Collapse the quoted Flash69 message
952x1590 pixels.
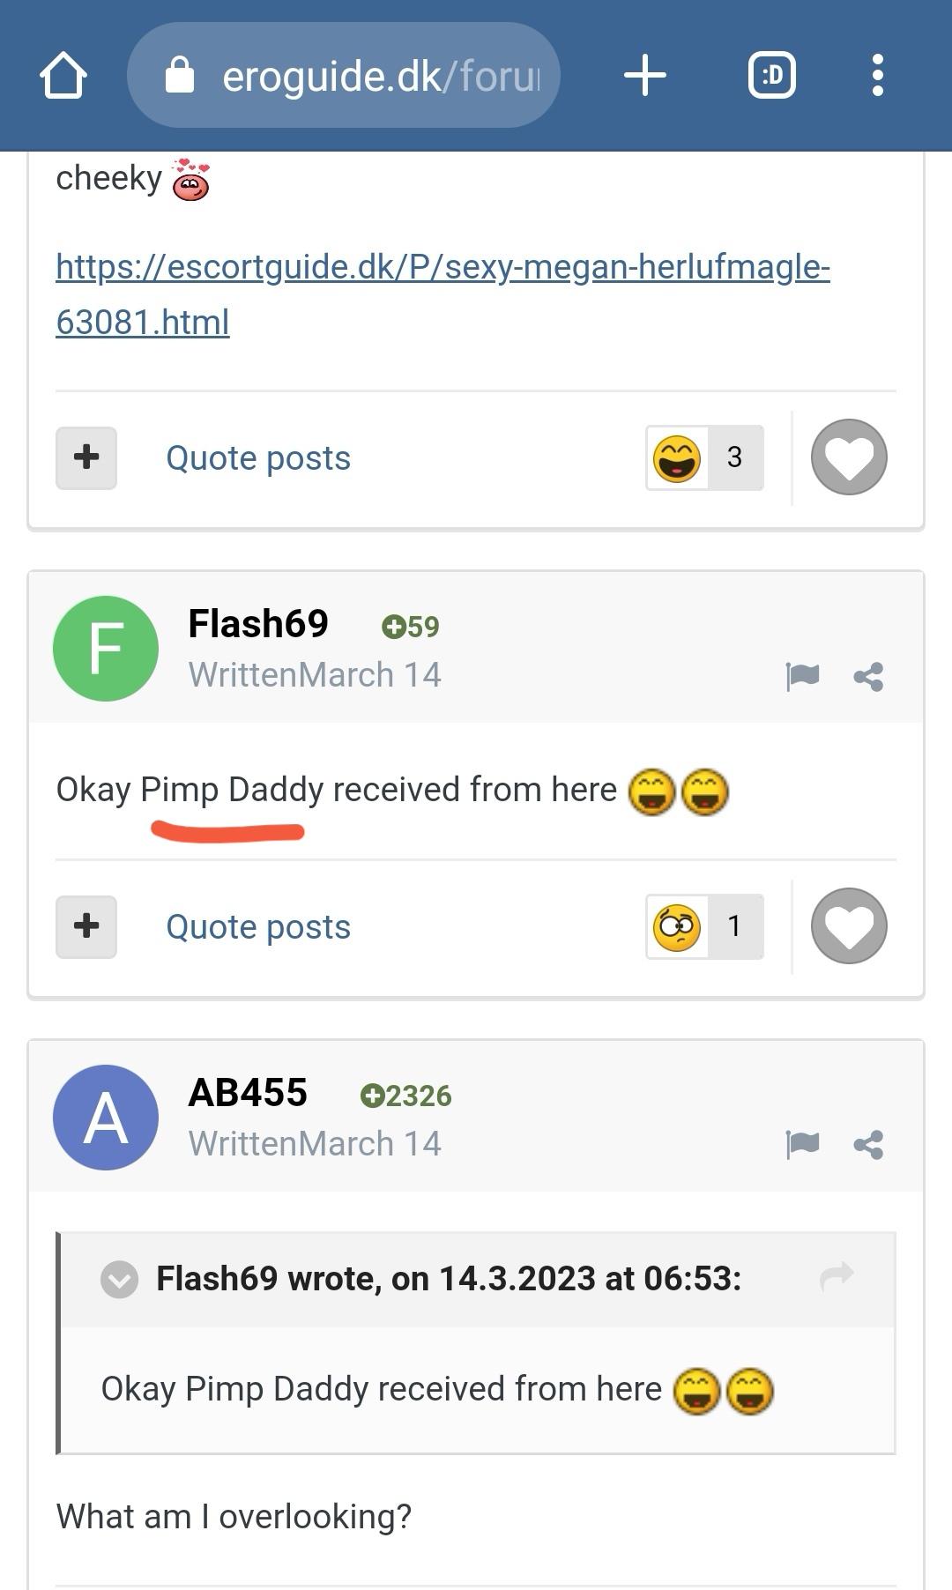point(120,1279)
